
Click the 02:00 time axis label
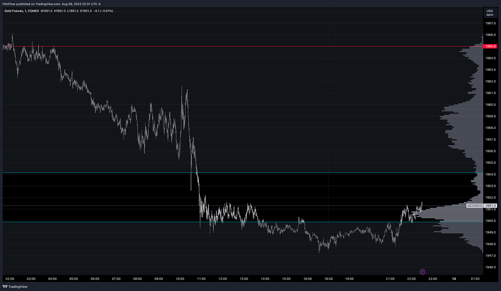point(10,279)
